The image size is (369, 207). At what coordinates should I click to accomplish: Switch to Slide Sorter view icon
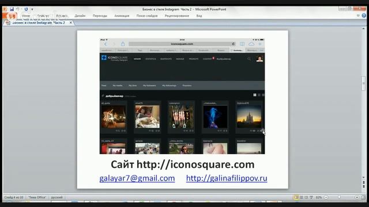click(302, 197)
